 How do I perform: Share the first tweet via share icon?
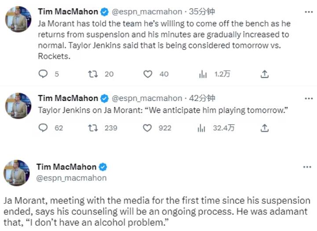[x=264, y=74]
